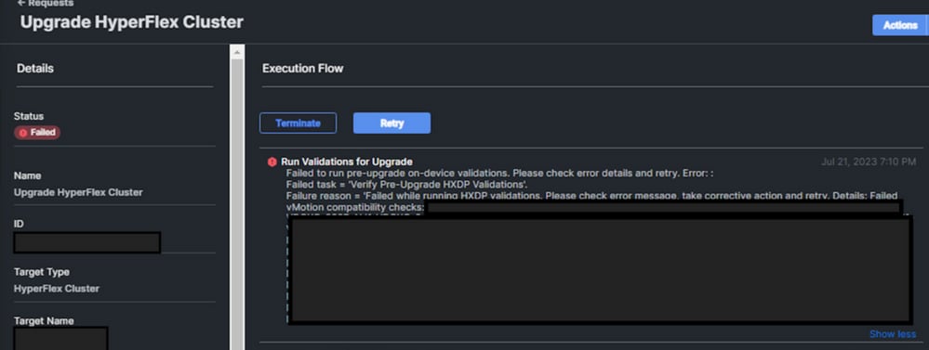Click the Retry button
Image resolution: width=929 pixels, height=350 pixels.
click(392, 123)
